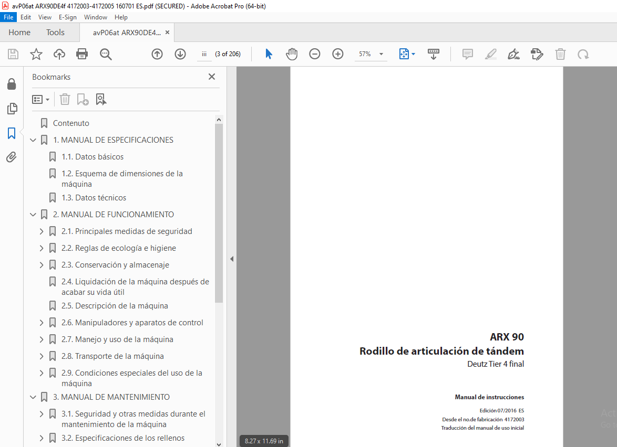The image size is (617, 447).
Task: Zoom out with minus button
Action: coord(314,54)
